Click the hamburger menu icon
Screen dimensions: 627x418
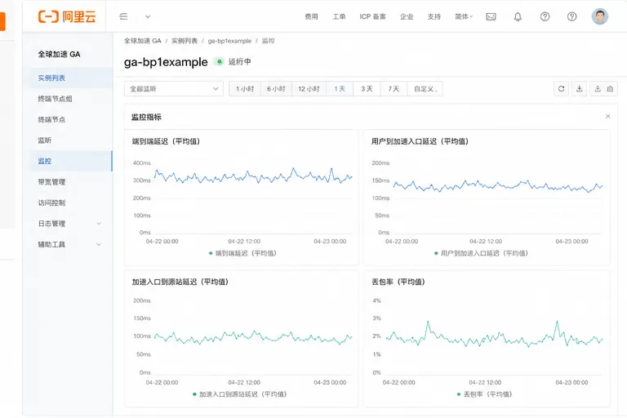[123, 16]
